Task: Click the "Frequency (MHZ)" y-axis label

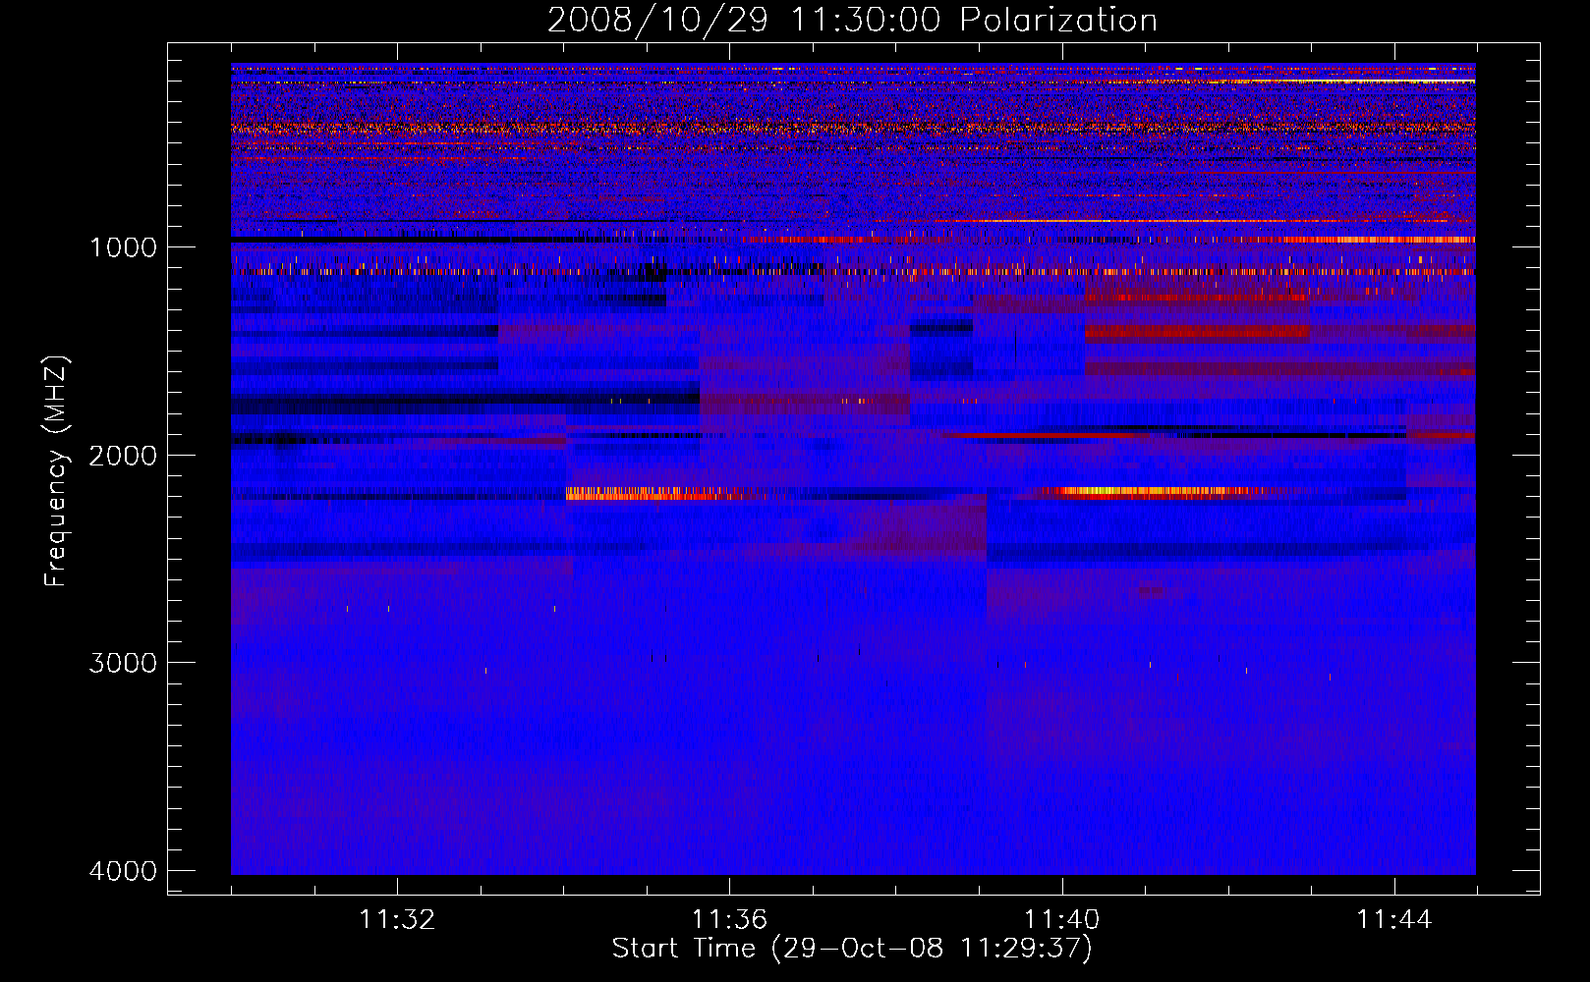Action: [57, 471]
